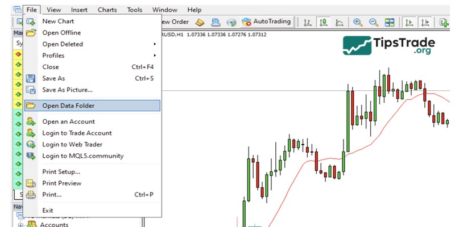
Task: Choose Save As Picture from File menu
Action: pos(67,90)
